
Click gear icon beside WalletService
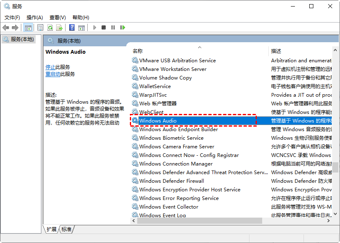tap(135, 86)
